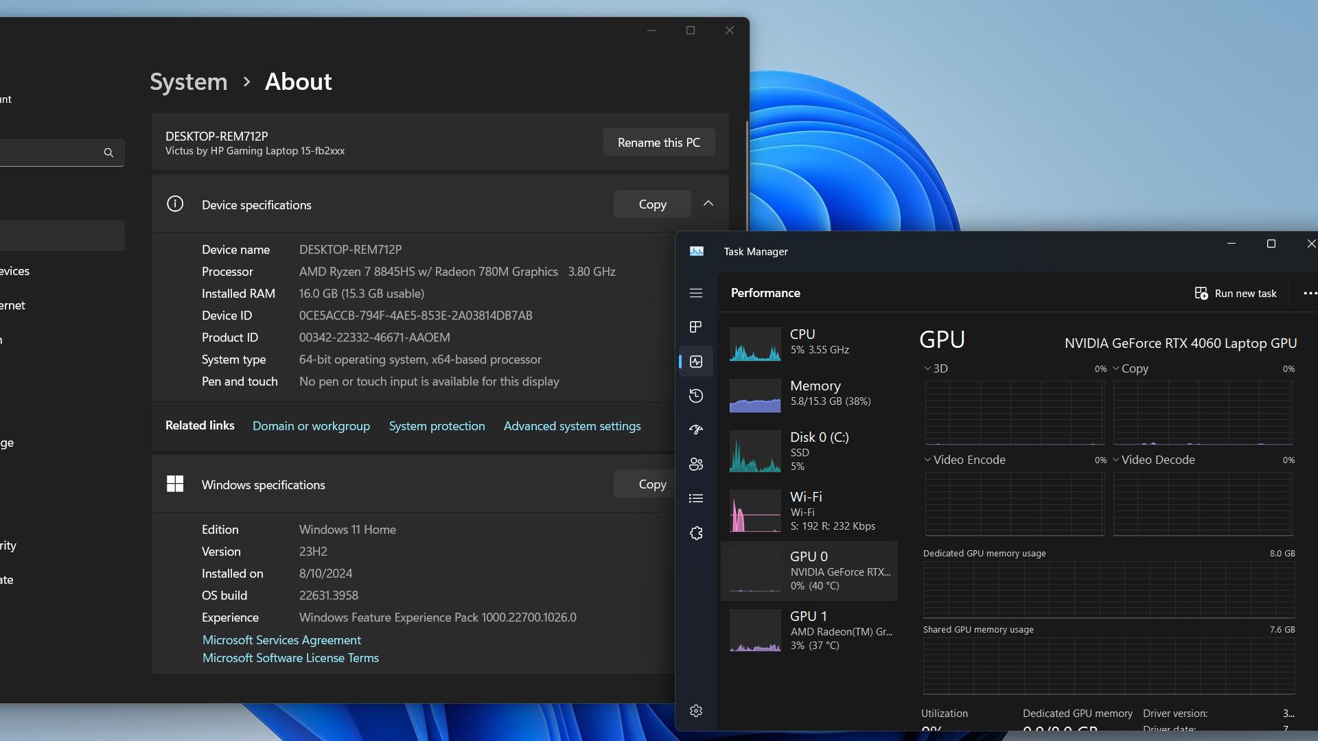Click the Product ID value 00342-22332-46671-AAOEM
The width and height of the screenshot is (1318, 741).
(x=374, y=338)
